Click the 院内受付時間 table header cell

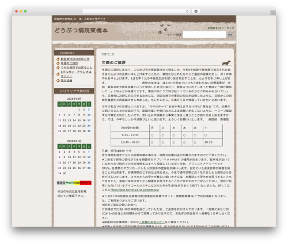[130, 128]
